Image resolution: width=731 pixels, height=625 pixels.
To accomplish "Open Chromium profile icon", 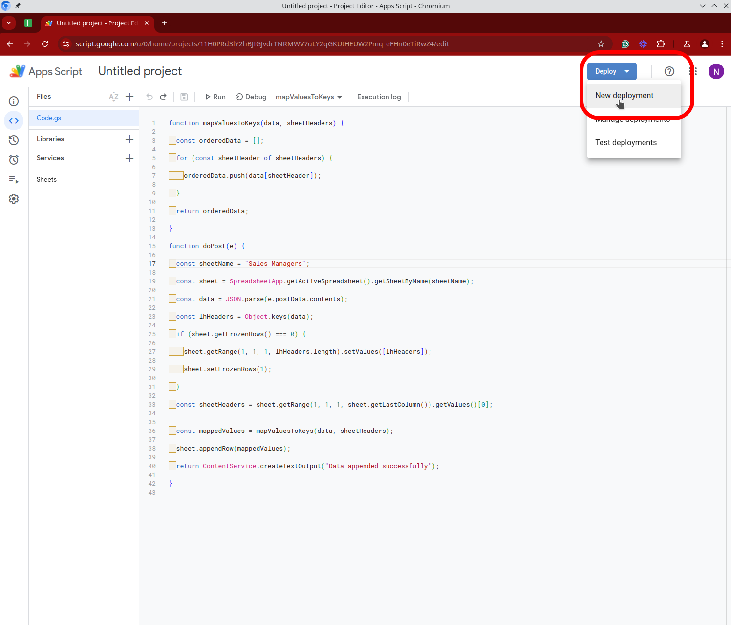I will pyautogui.click(x=705, y=44).
